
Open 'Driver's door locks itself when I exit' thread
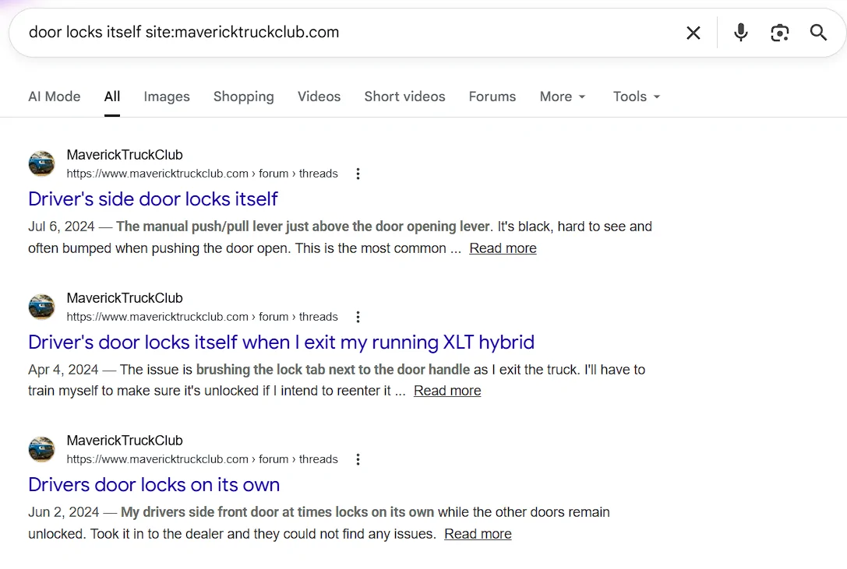(x=281, y=342)
